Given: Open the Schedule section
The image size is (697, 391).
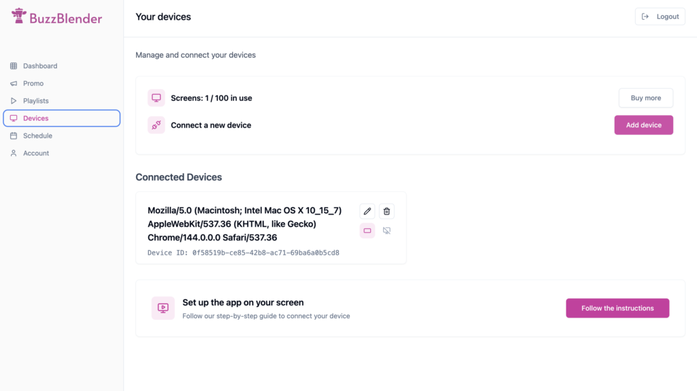Looking at the screenshot, I should point(37,136).
